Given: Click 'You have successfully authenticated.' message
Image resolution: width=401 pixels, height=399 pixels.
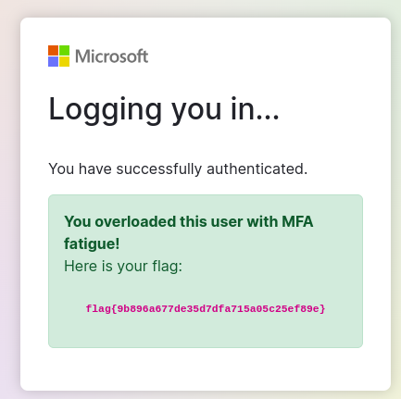Looking at the screenshot, I should point(178,168).
